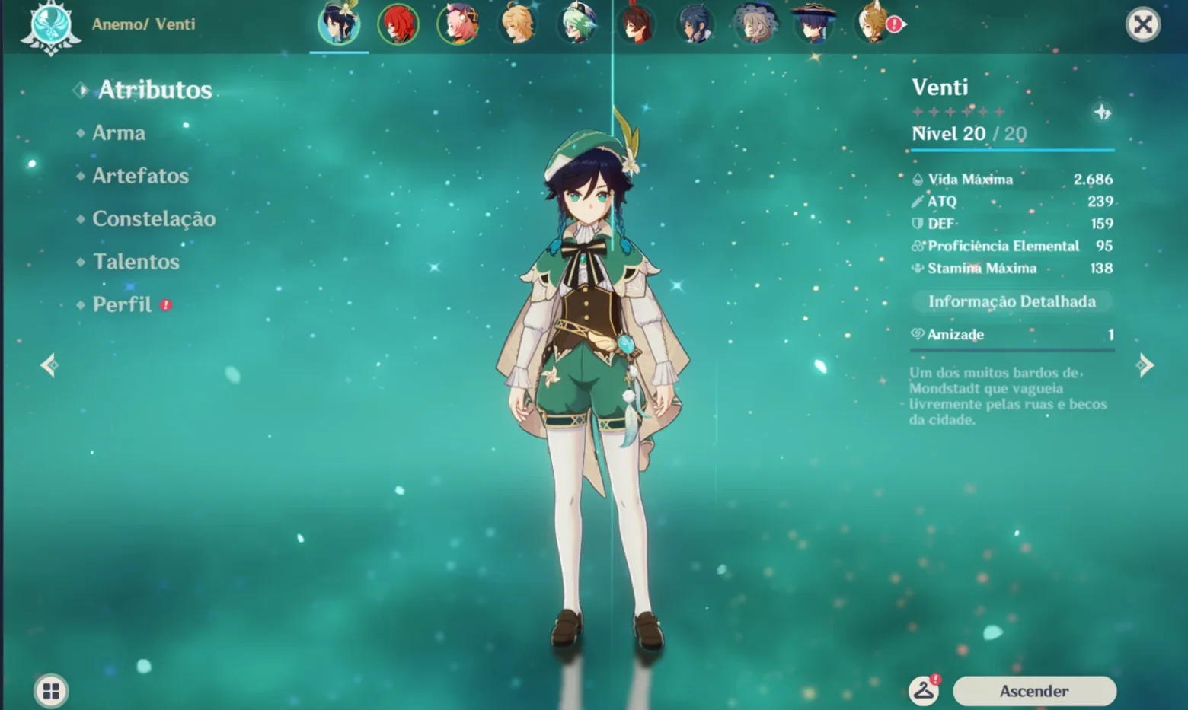Open the outfit hanger icon
The height and width of the screenshot is (710, 1188).
coord(924,690)
